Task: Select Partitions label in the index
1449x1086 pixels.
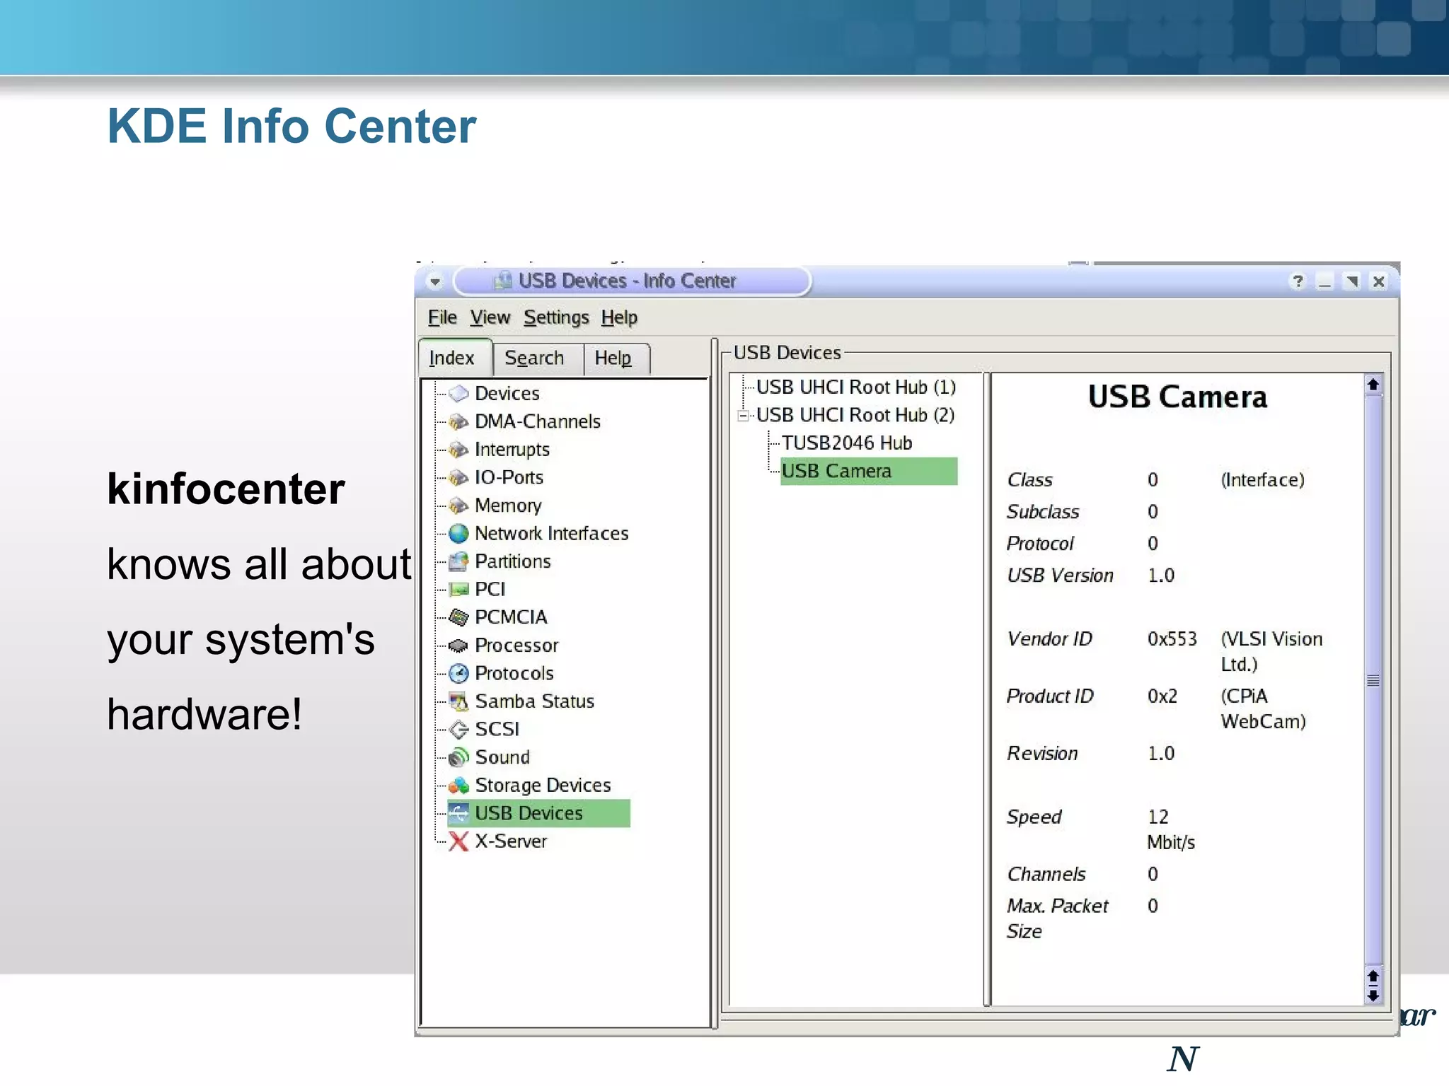Action: [x=513, y=561]
